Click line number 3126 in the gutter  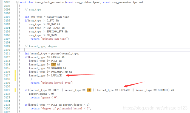click(7, 108)
